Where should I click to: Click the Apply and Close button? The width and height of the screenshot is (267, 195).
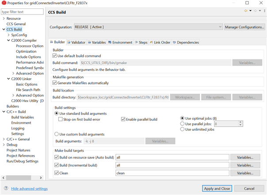pos(217,188)
